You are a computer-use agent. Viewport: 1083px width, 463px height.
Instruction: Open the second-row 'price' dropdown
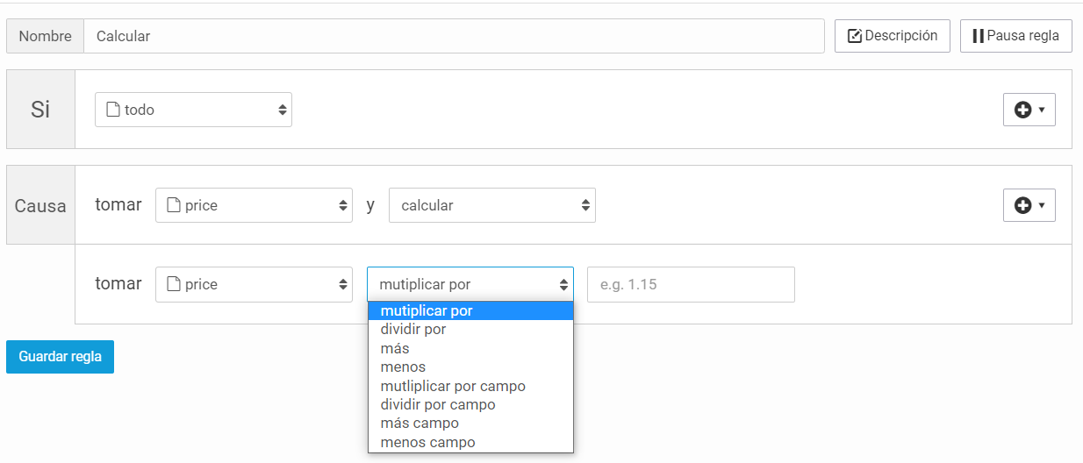254,284
